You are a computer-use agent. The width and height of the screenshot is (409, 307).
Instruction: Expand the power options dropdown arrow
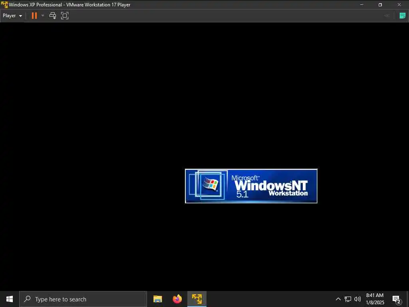point(43,16)
